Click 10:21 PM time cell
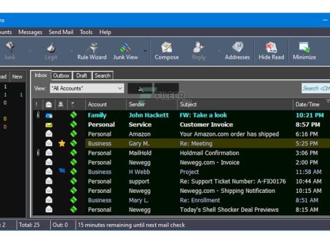The width and height of the screenshot is (330, 247). (x=309, y=115)
